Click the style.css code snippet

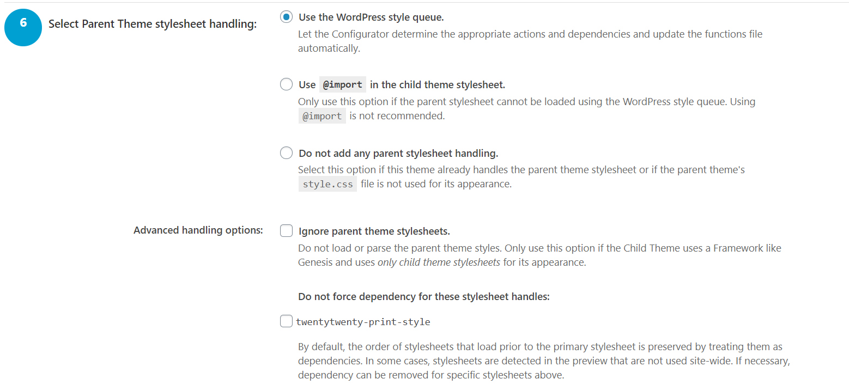coord(327,184)
